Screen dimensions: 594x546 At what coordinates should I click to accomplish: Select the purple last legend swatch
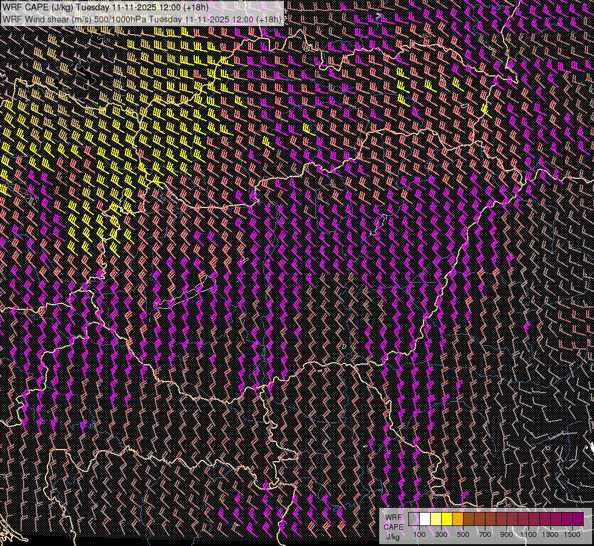pyautogui.click(x=578, y=519)
